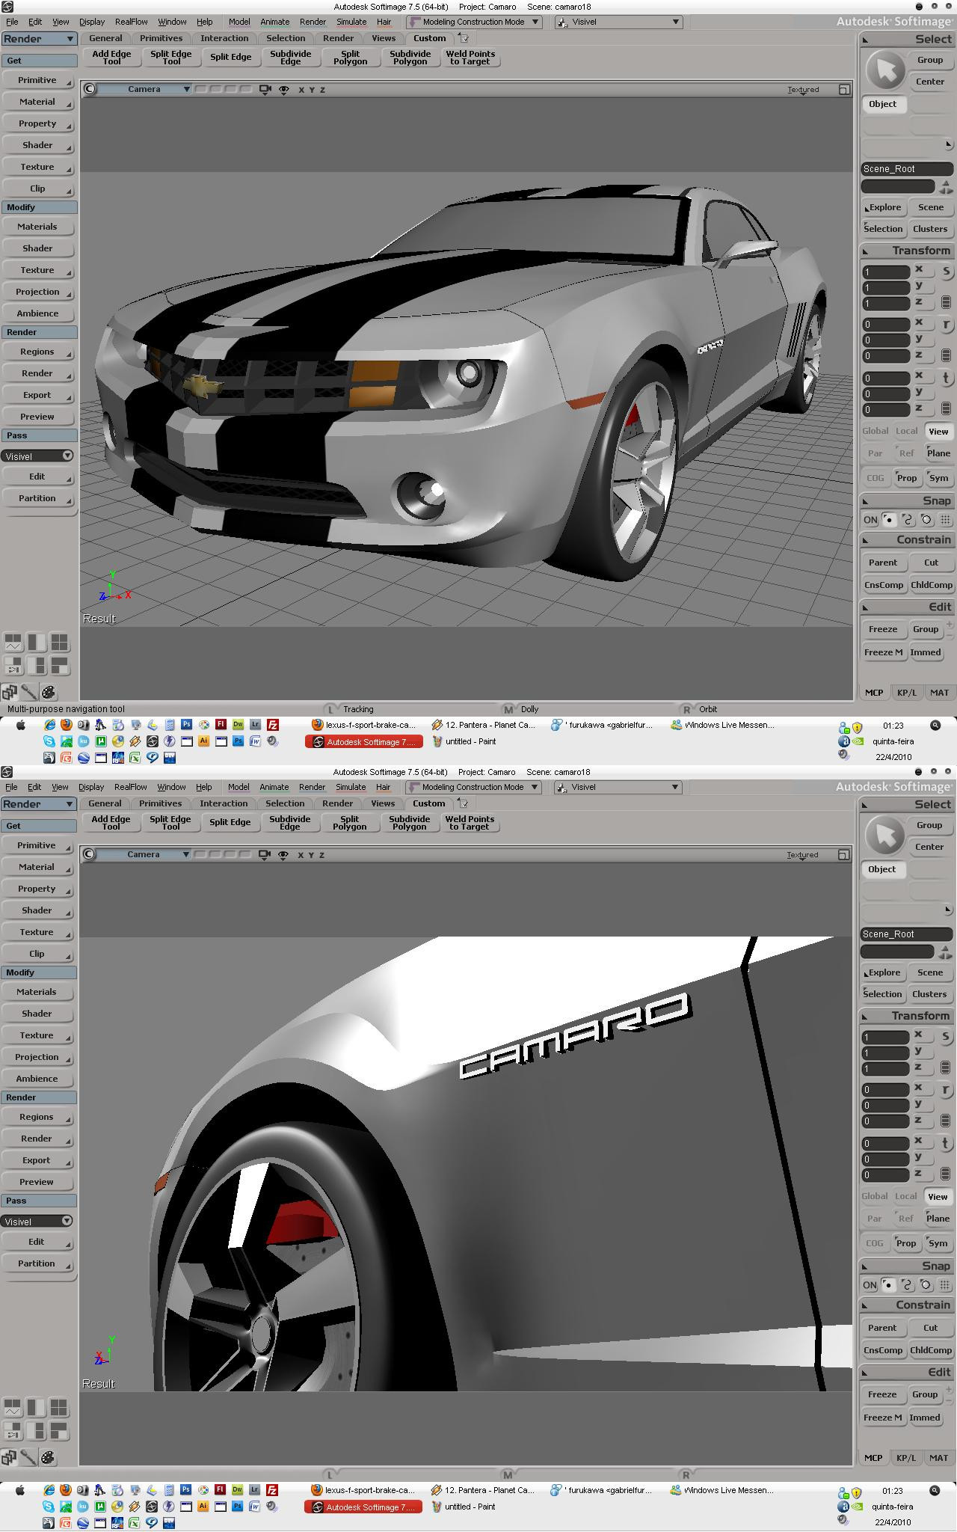Click the translate 't' tool in full-car window

(x=946, y=378)
